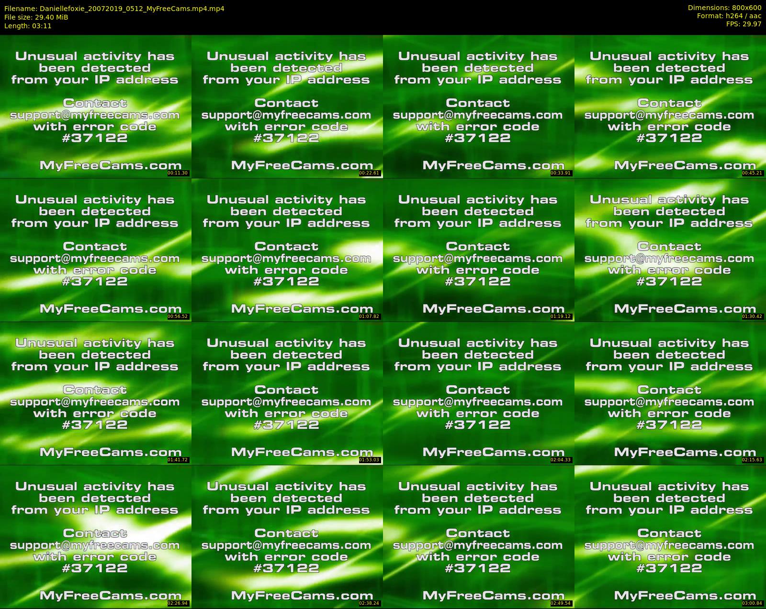Screen dimensions: 766x609
Task: Select the frame thumbnail stamped 01:07.82
Action: click(287, 250)
